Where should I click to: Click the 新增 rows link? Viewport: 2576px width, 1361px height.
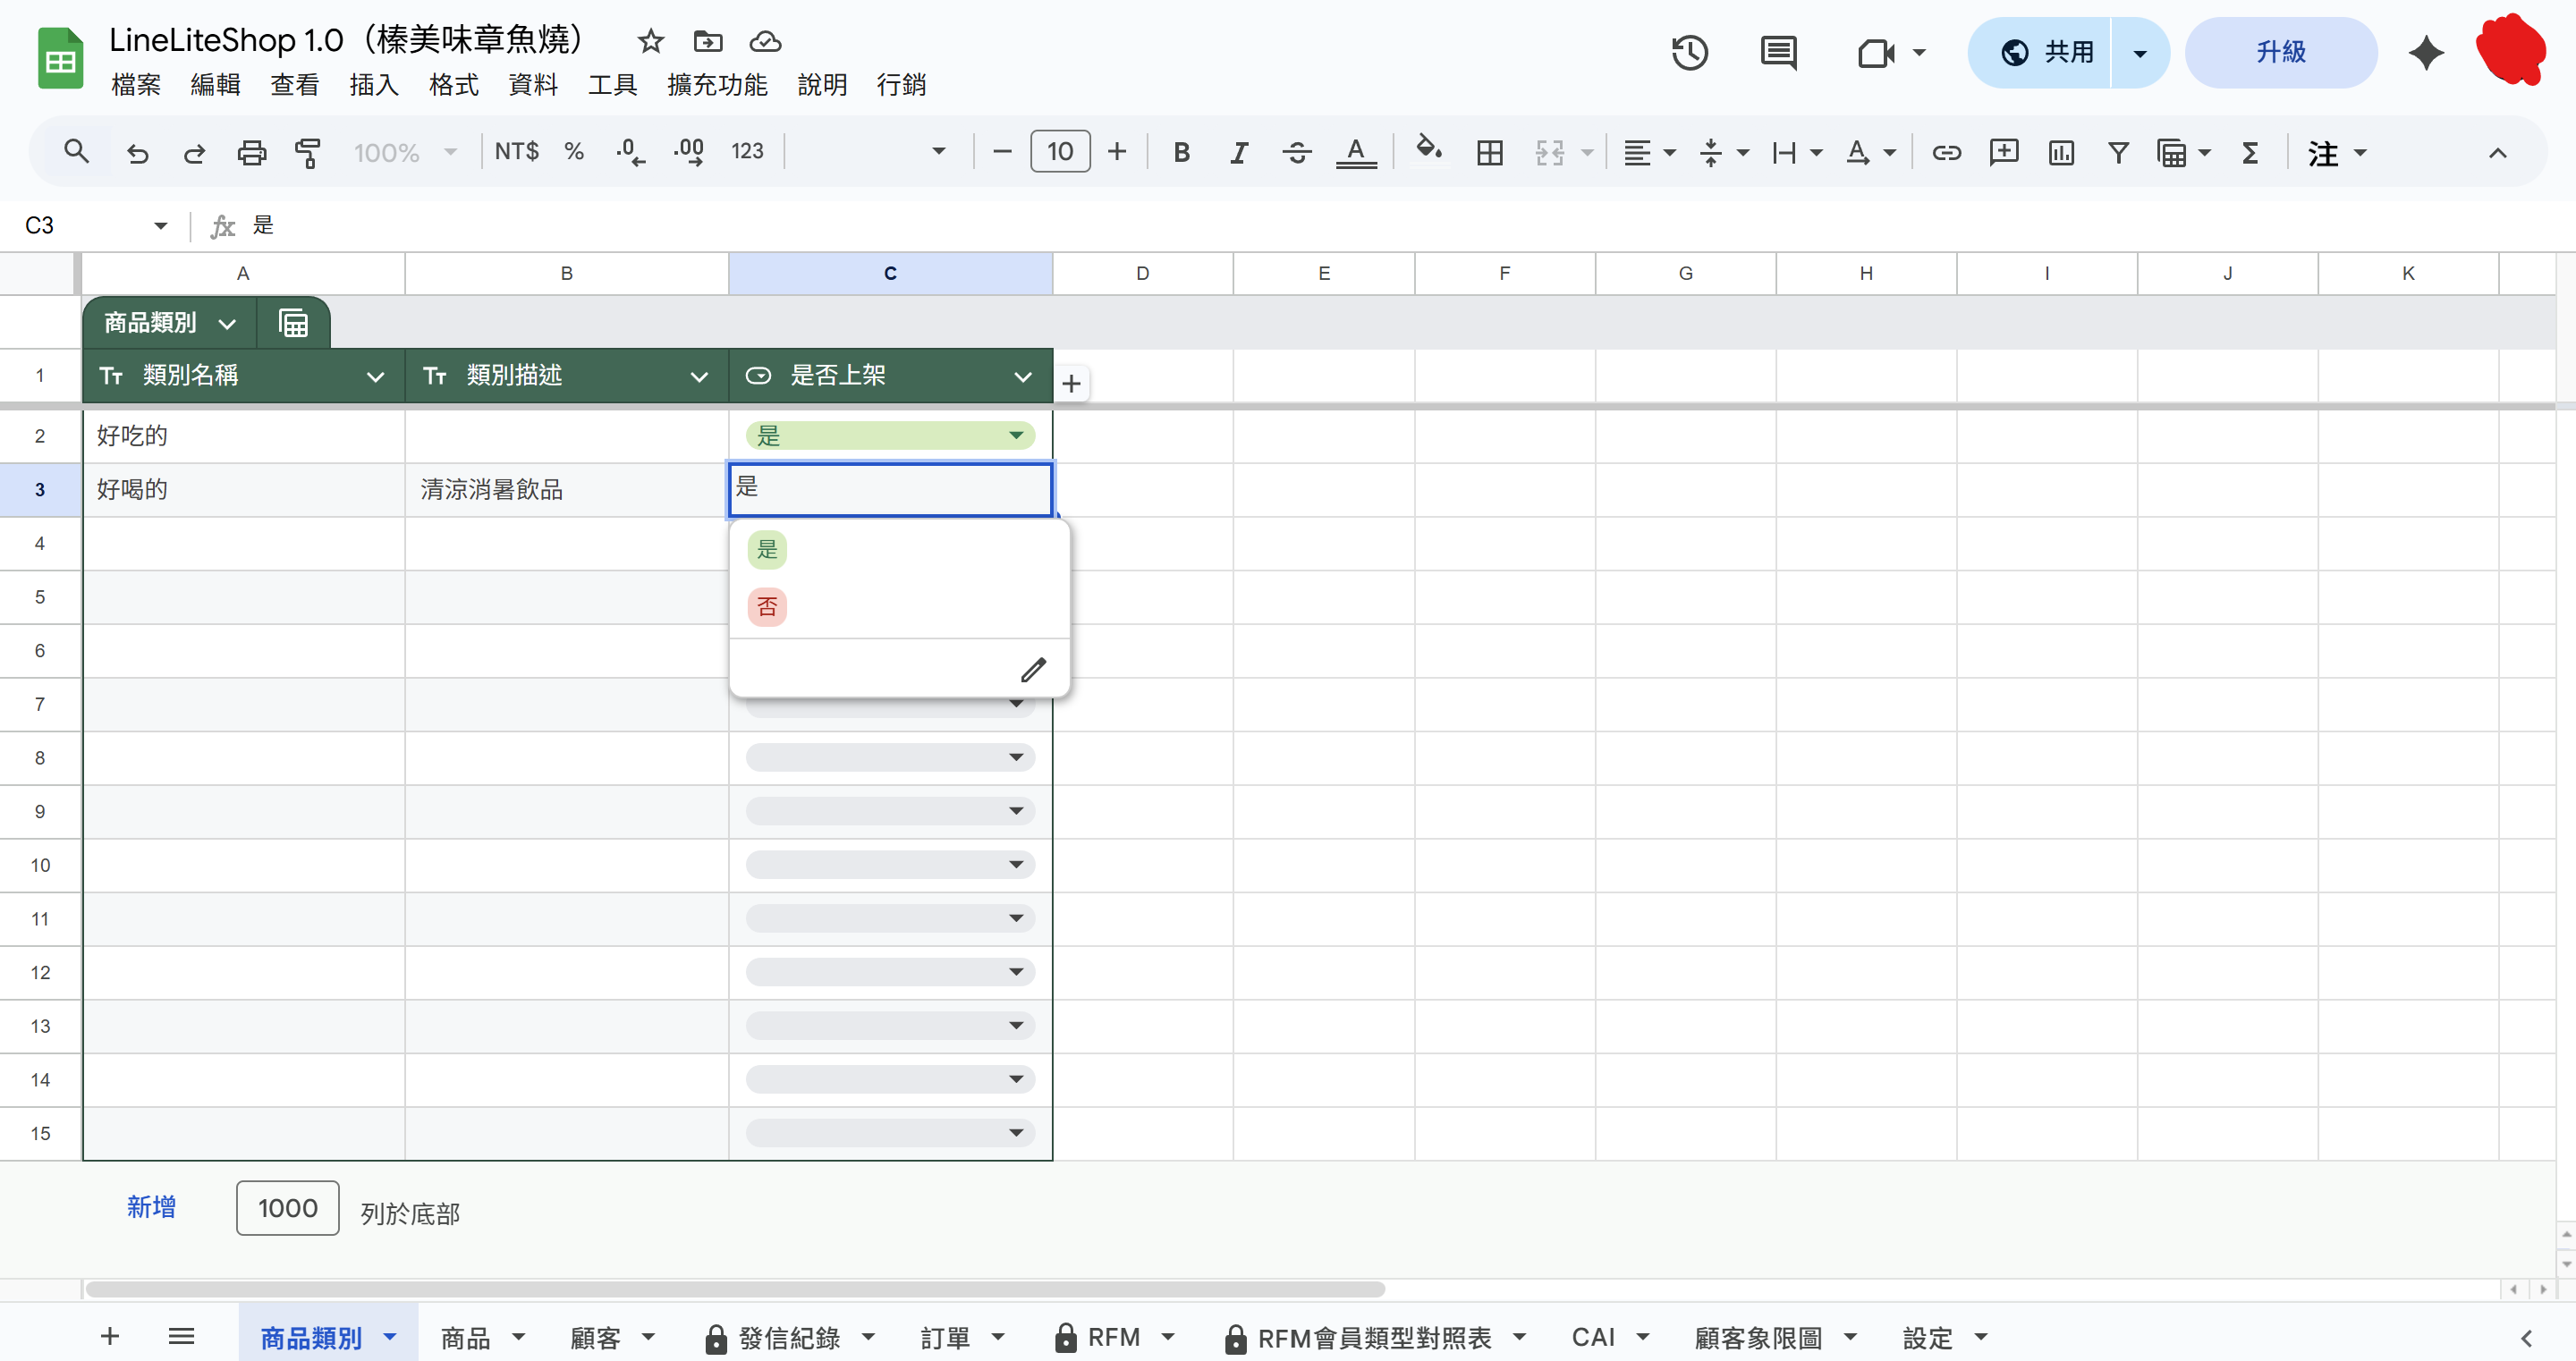tap(151, 1207)
